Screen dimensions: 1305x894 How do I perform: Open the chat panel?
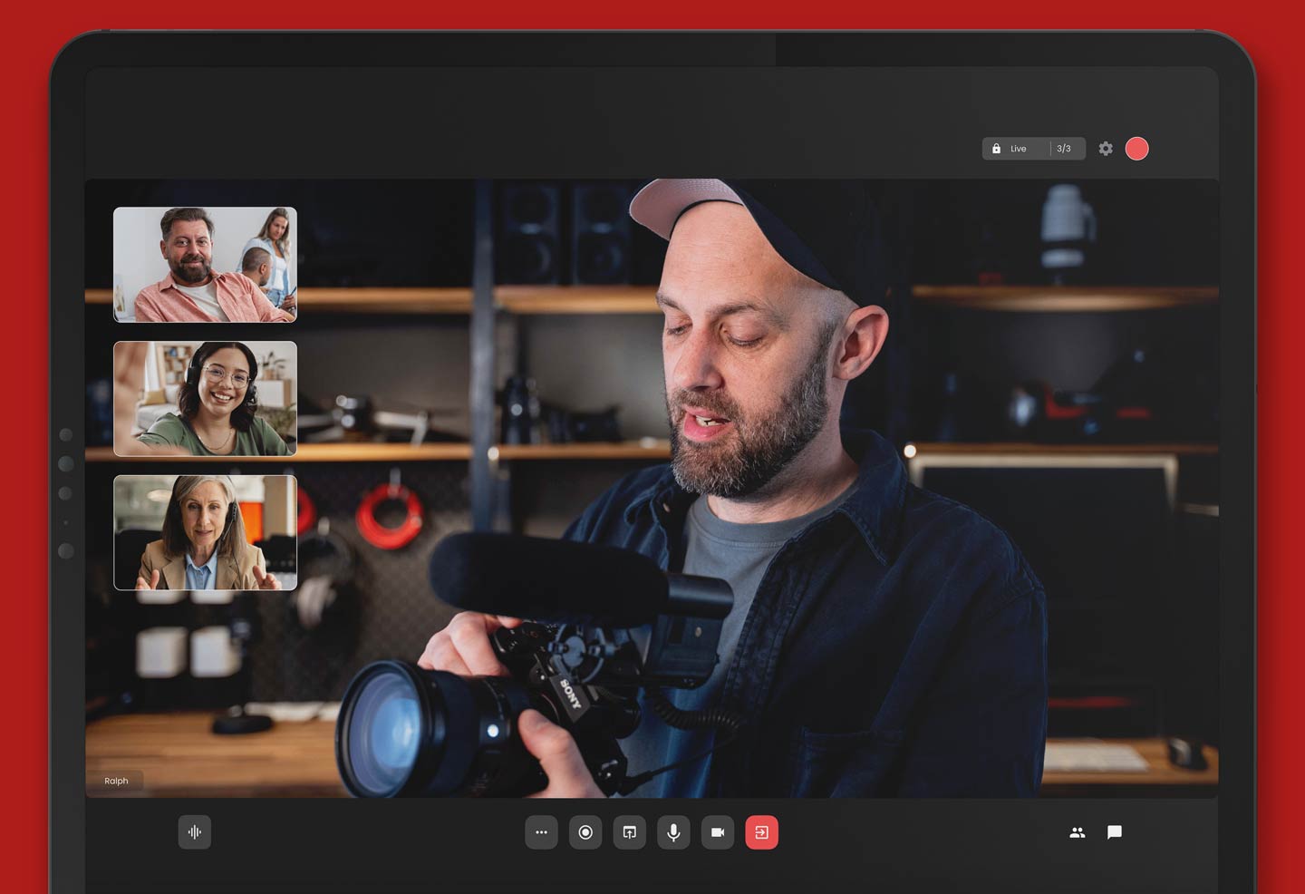pos(1115,832)
